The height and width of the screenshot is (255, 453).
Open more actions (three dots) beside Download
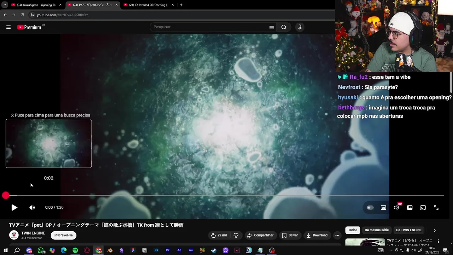point(337,235)
